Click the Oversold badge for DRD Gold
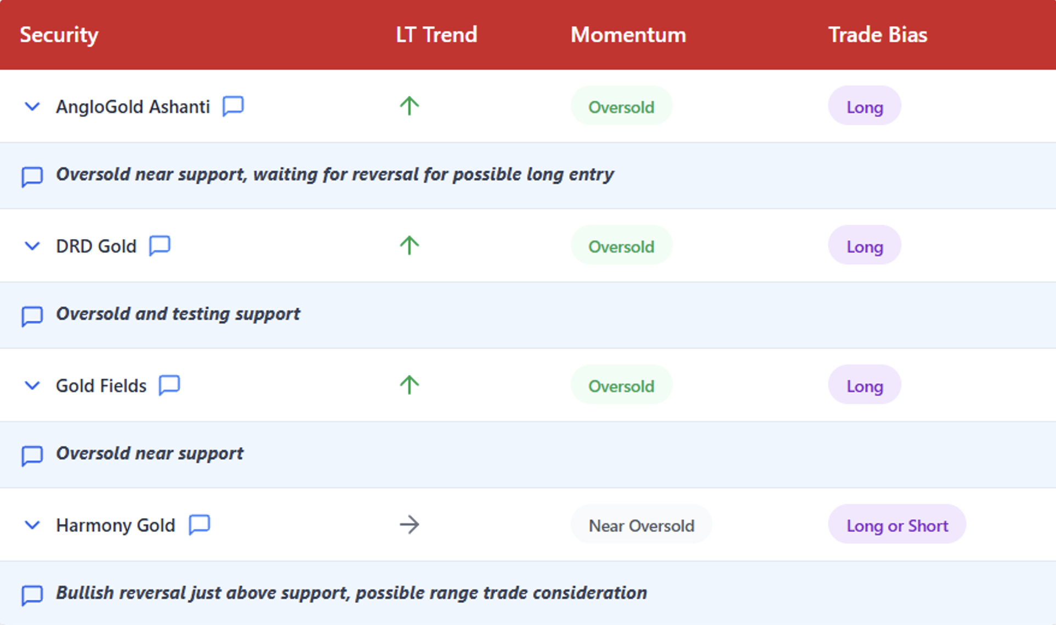Viewport: 1056px width, 625px height. 621,246
